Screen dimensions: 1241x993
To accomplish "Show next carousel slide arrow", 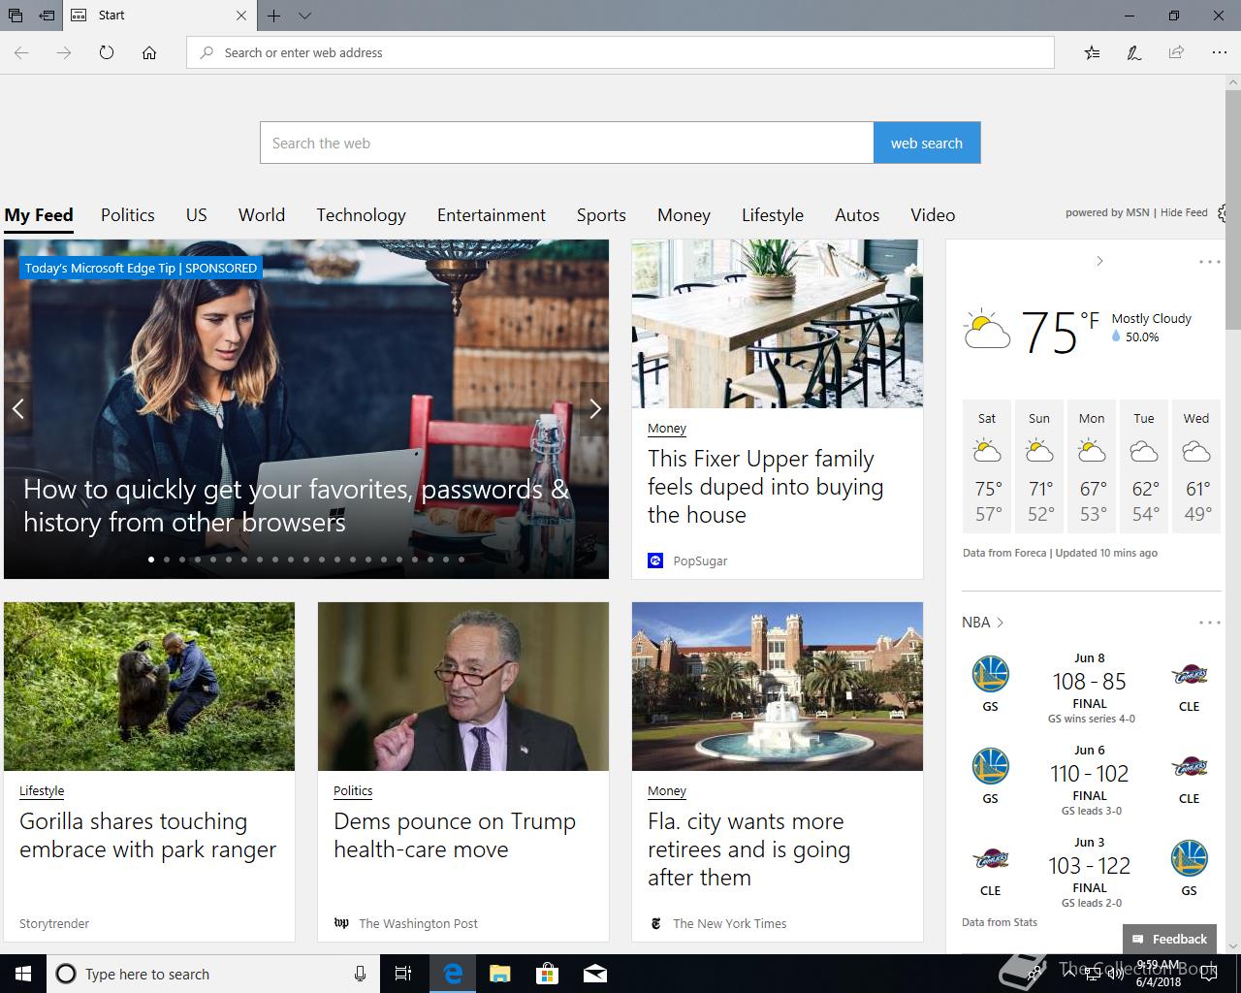I will [594, 409].
